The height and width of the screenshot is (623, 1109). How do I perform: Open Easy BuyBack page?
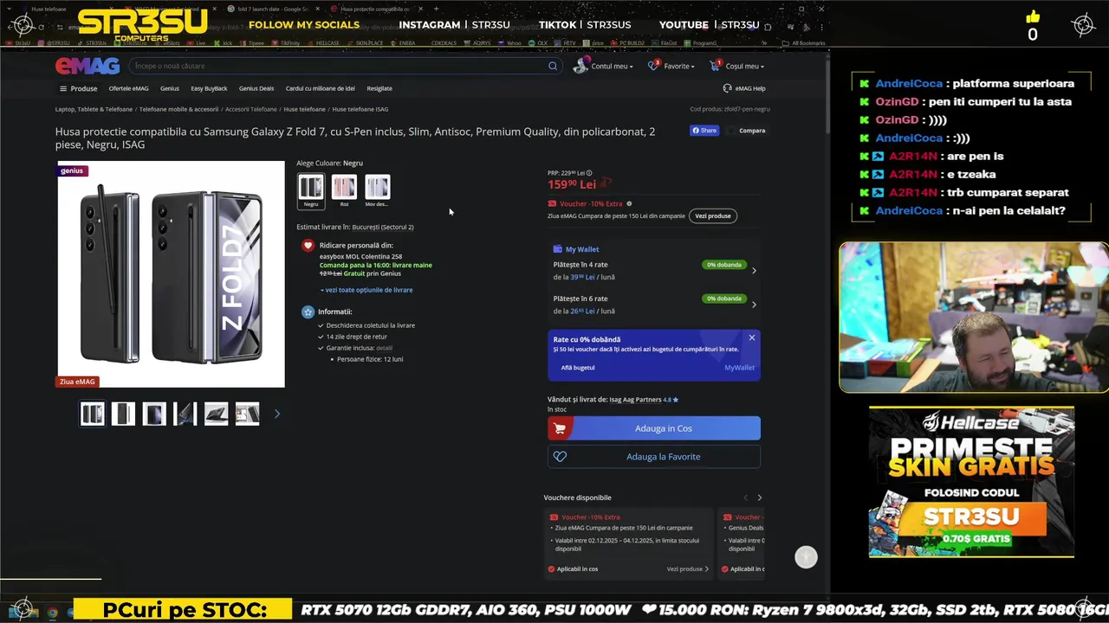209,88
